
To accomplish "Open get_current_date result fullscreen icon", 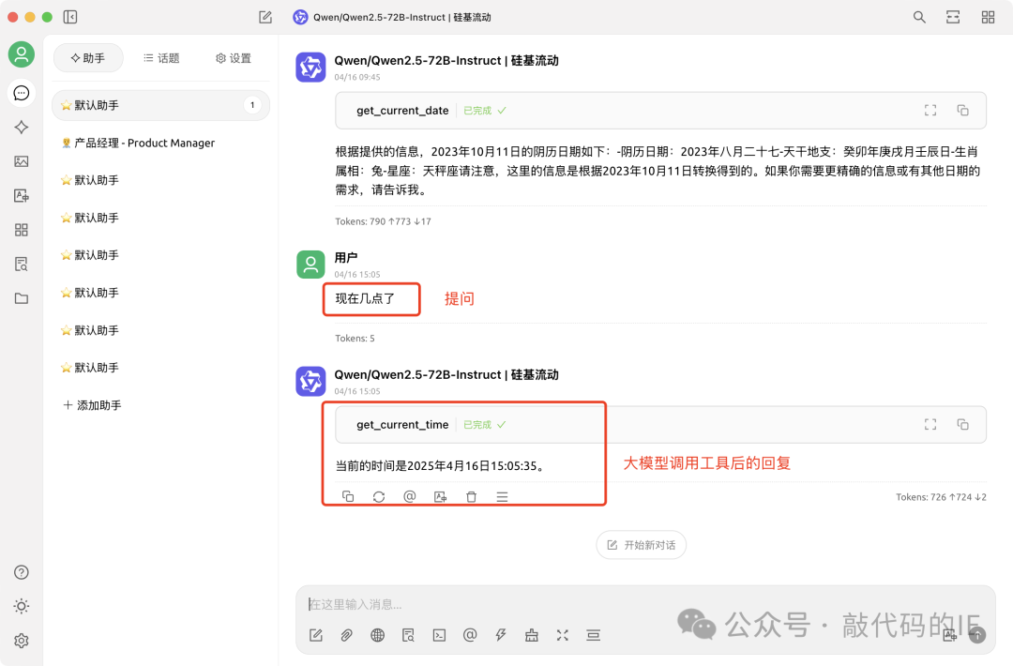I will 930,111.
